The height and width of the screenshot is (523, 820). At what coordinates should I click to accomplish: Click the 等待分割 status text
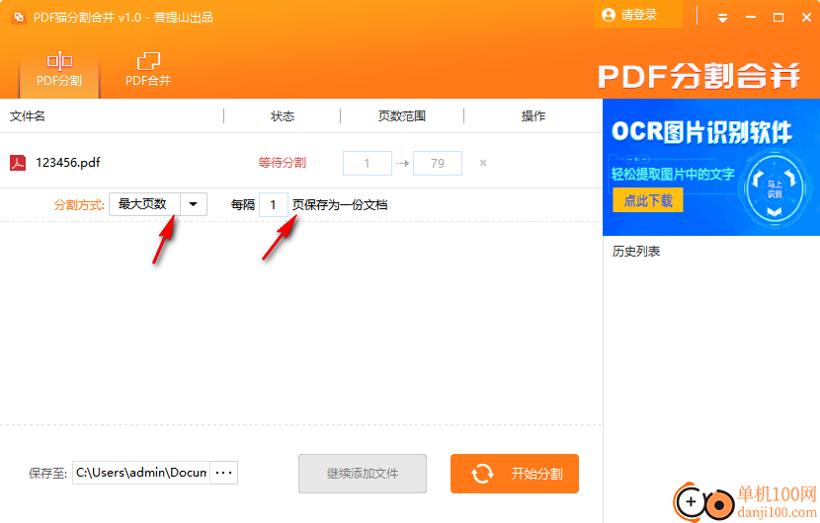point(282,163)
